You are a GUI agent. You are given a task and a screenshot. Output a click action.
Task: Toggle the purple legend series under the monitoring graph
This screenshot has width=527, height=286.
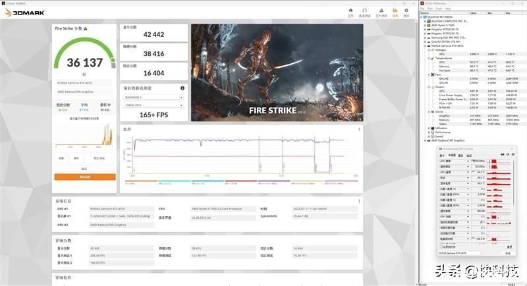click(x=274, y=182)
